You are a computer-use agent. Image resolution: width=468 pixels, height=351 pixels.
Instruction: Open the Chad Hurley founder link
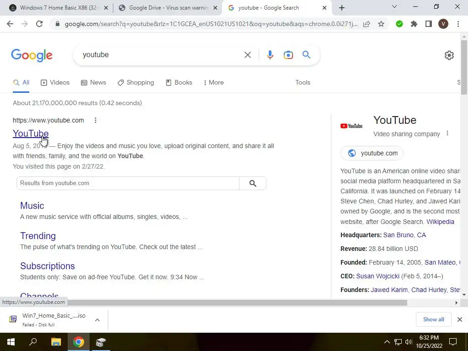[x=429, y=290]
